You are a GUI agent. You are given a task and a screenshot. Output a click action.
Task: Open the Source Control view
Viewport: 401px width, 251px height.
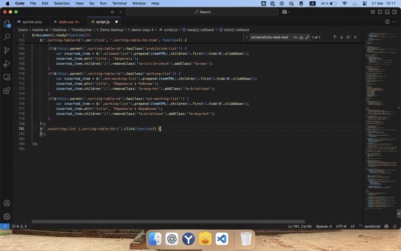[x=7, y=50]
